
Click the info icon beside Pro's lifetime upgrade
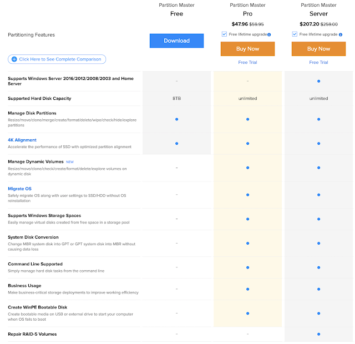click(x=270, y=34)
